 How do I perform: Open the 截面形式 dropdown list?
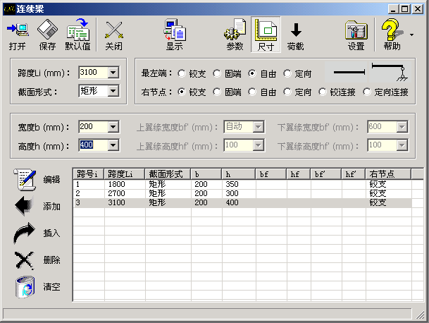coord(113,91)
